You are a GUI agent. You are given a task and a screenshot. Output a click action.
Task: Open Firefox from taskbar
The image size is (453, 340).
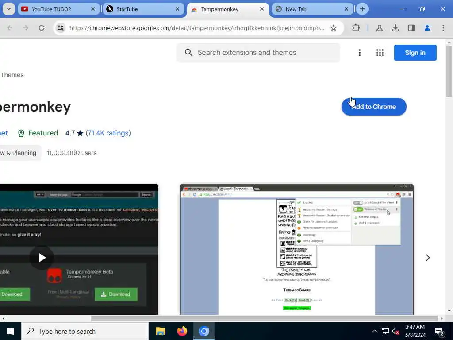tap(182, 331)
